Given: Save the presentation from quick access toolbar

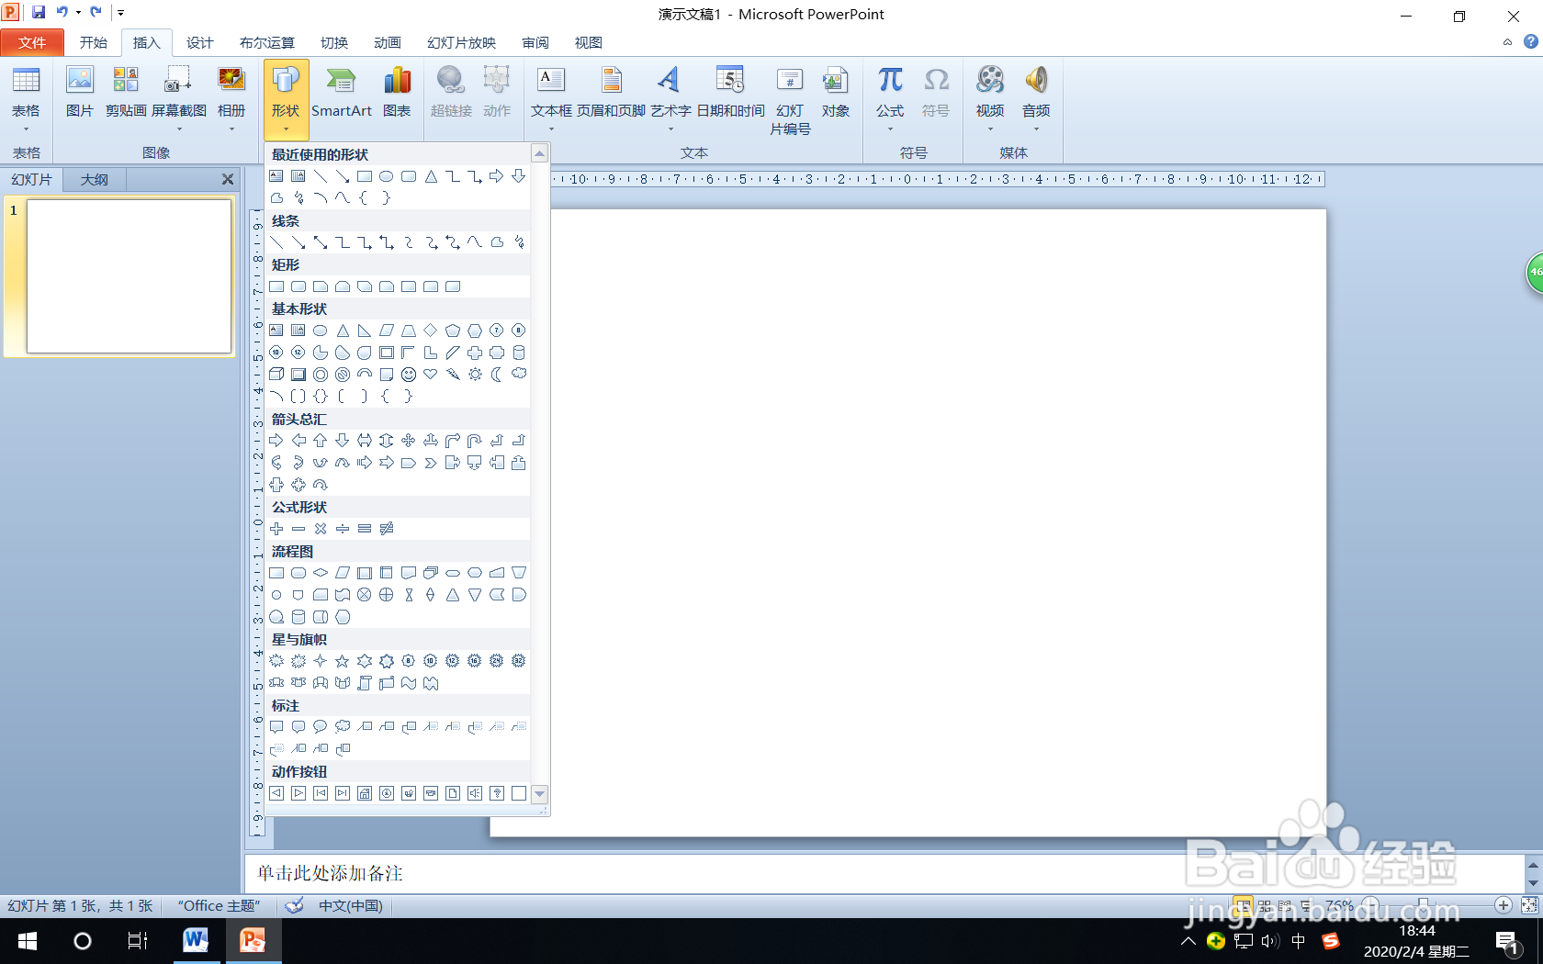Looking at the screenshot, I should [x=39, y=13].
